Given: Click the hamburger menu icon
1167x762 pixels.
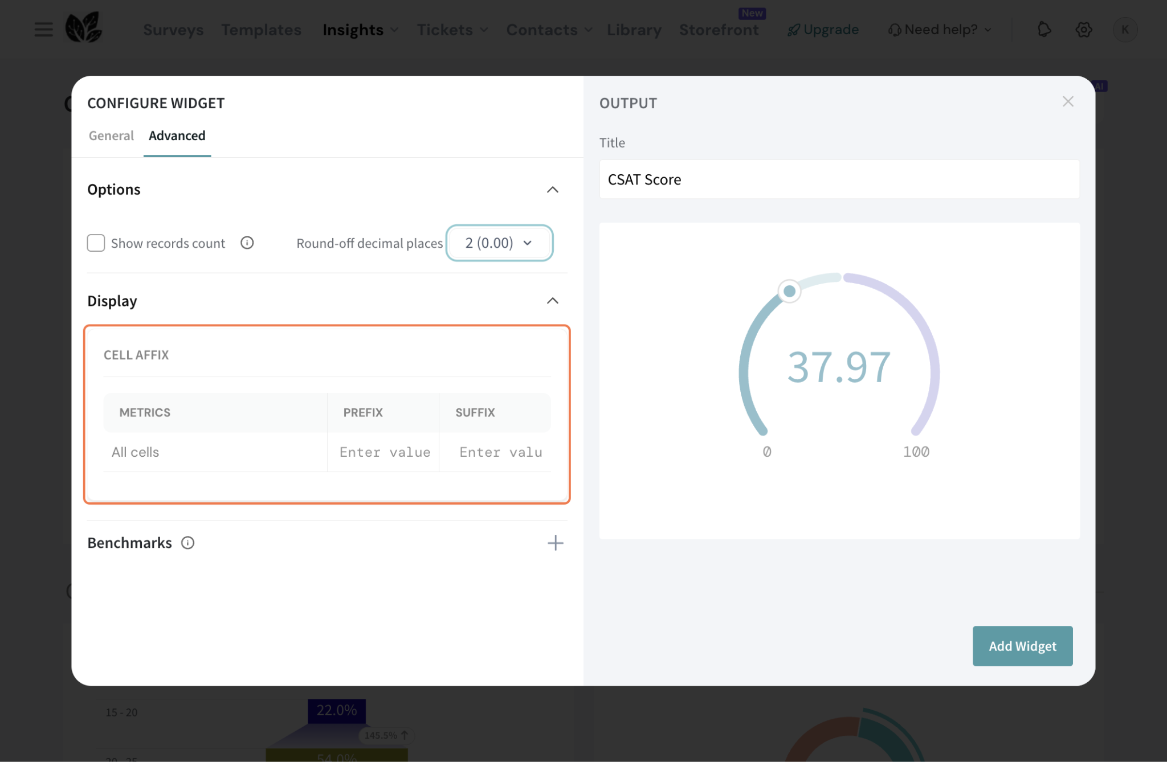Looking at the screenshot, I should pyautogui.click(x=43, y=29).
